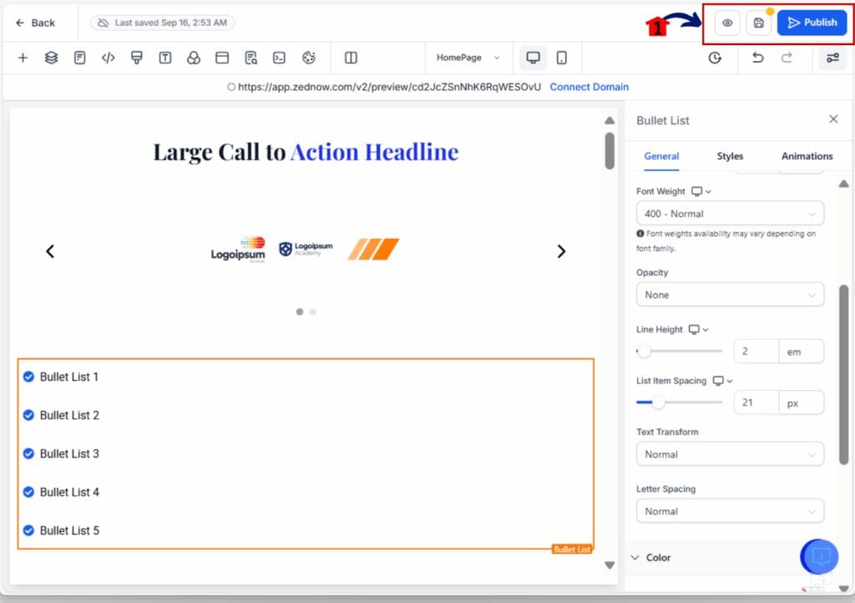Click the undo arrow icon
This screenshot has width=855, height=603.
point(757,58)
